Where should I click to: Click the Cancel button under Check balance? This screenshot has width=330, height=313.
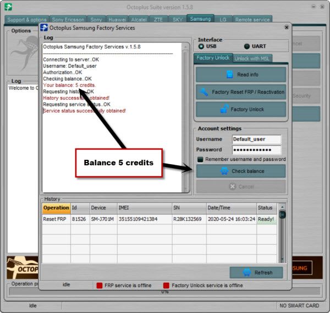(x=241, y=186)
